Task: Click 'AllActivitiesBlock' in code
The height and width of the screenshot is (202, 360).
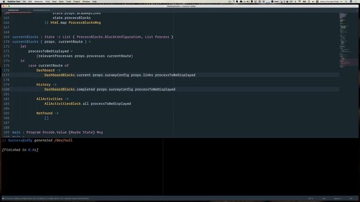Action: 62,103
